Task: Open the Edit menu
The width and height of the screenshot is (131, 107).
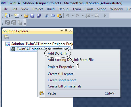Action: click(x=14, y=9)
